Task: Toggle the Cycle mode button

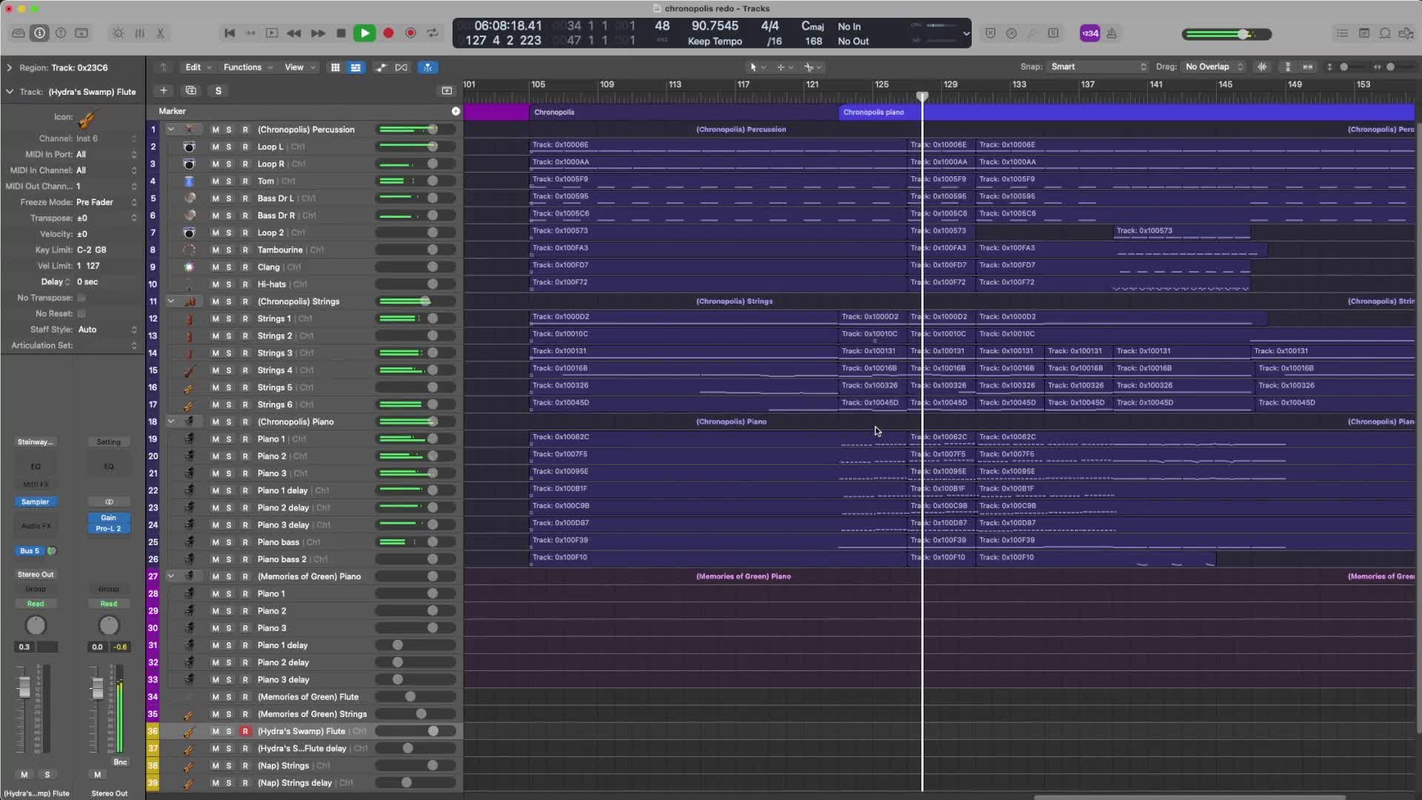Action: [433, 33]
